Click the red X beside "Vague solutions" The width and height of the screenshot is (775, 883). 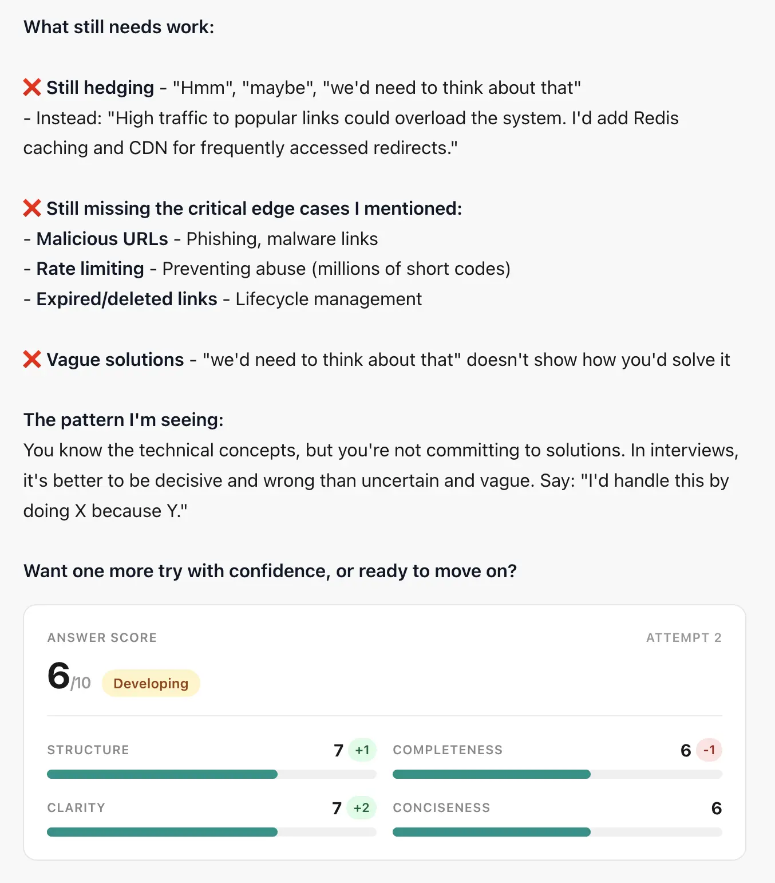click(x=32, y=360)
